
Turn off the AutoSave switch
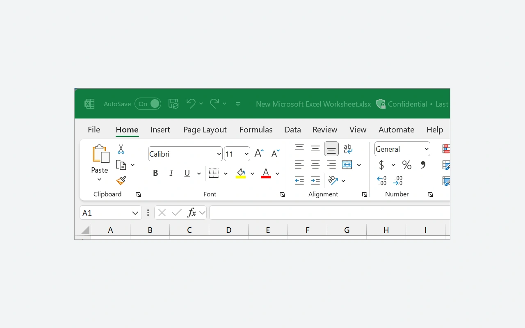pyautogui.click(x=148, y=104)
